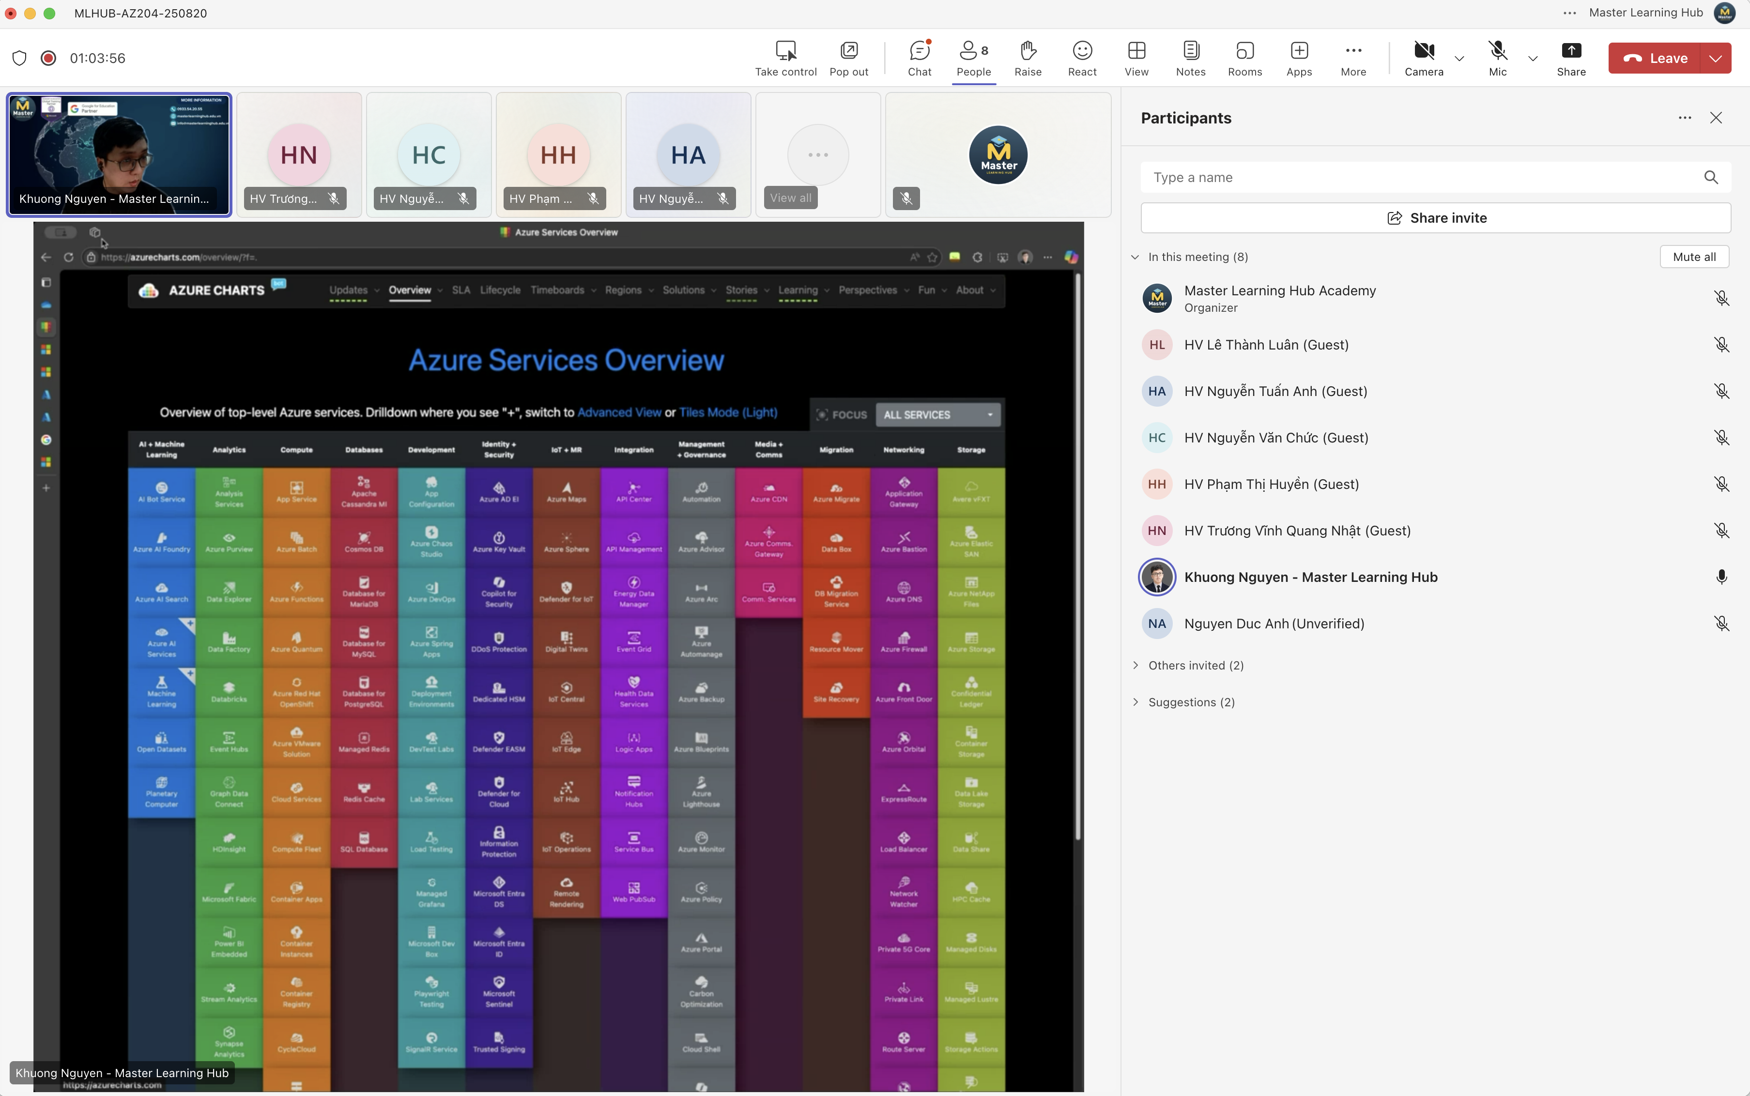Click the Share screen icon
Image resolution: width=1750 pixels, height=1096 pixels.
pos(1571,51)
